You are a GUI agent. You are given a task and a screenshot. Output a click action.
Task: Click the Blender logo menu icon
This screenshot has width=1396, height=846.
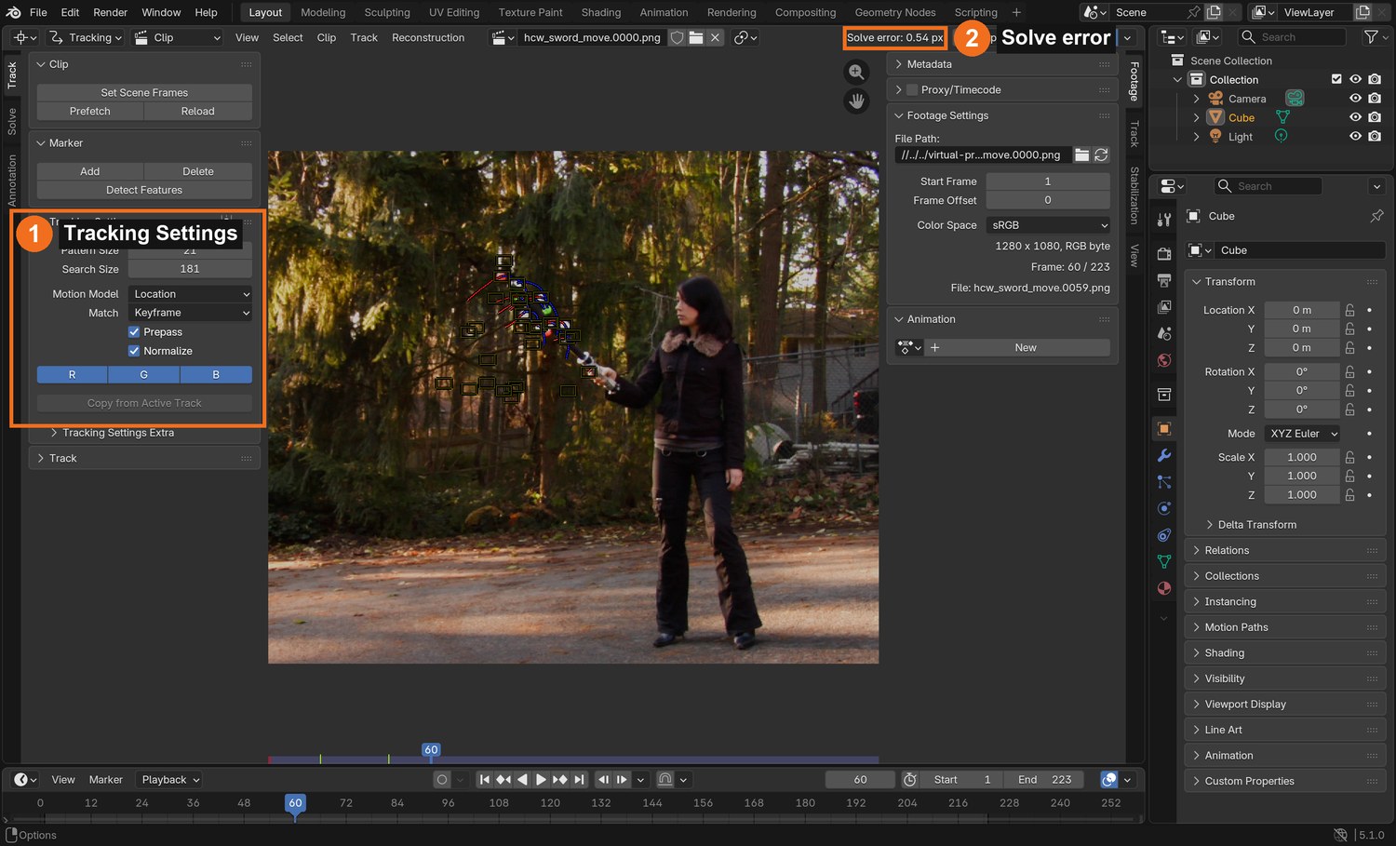13,12
